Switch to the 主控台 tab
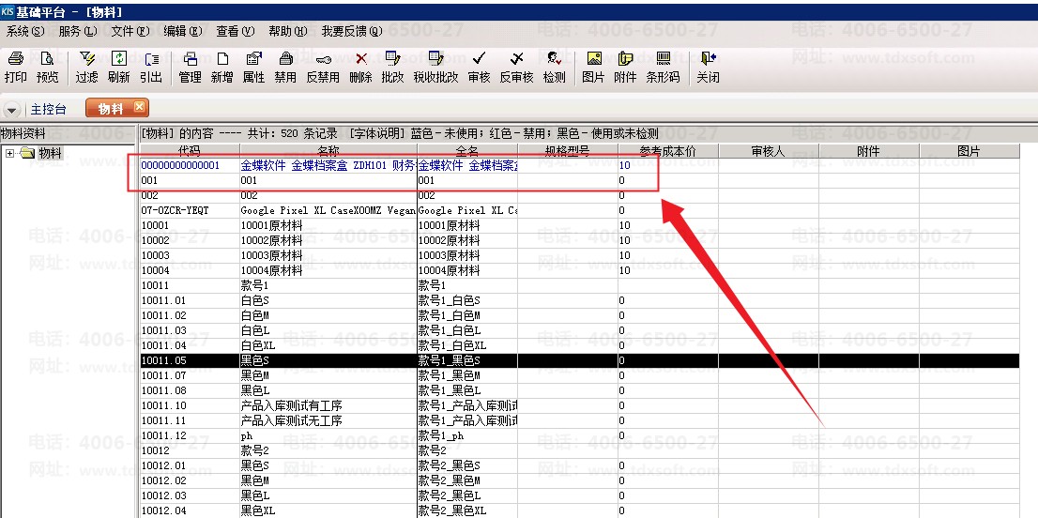 (x=49, y=109)
